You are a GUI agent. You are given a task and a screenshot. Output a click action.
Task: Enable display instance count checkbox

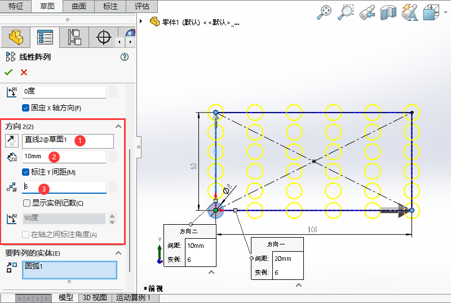click(x=26, y=203)
